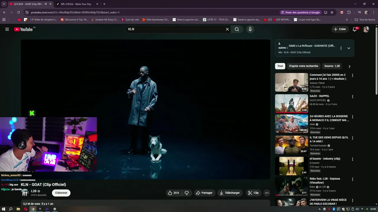Image resolution: width=378 pixels, height=212 pixels.
Task: Open options for Adavan Tiktok video
Action: (x=352, y=75)
